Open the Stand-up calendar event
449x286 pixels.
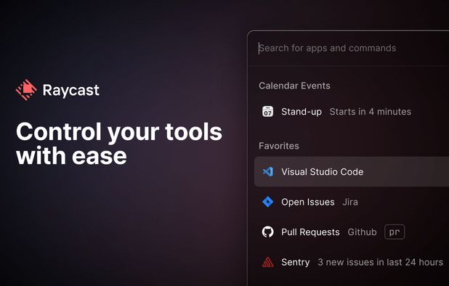pyautogui.click(x=352, y=112)
